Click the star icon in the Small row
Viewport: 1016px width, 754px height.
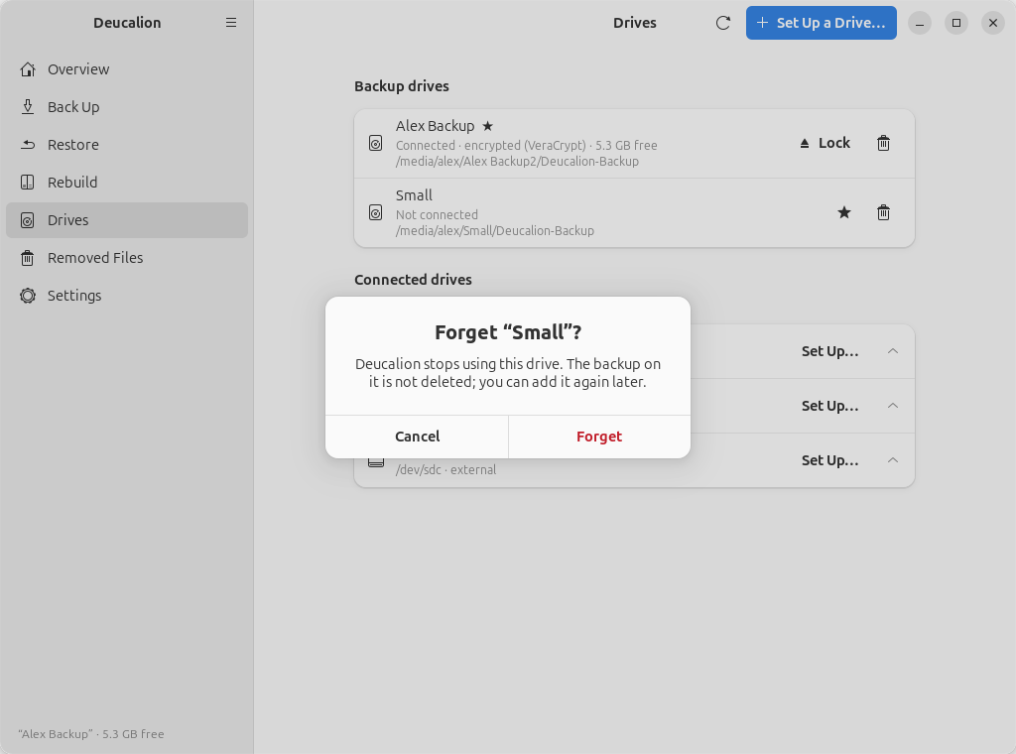tap(843, 212)
